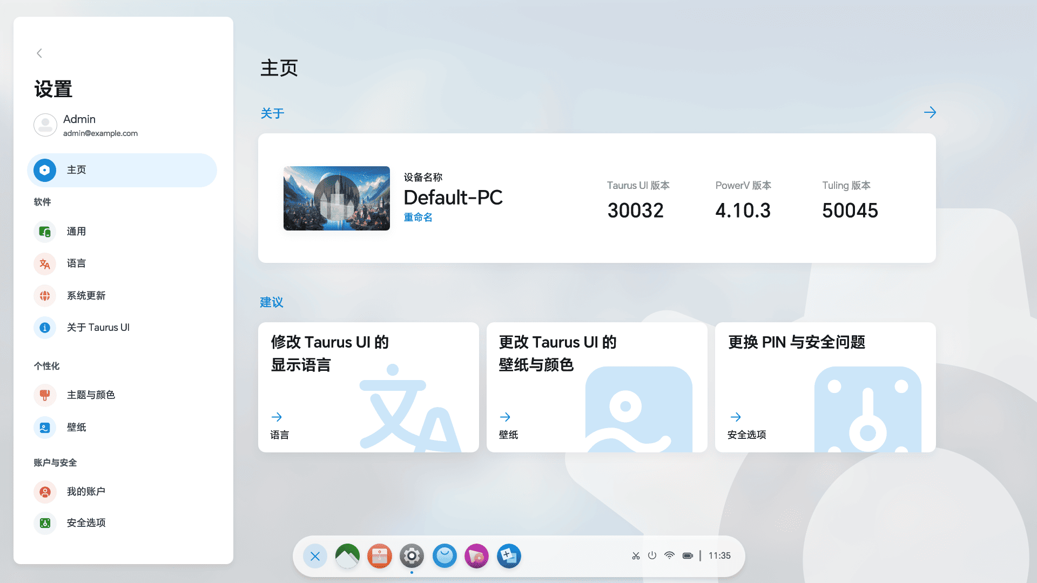
Task: Click the power icon in tray
Action: pyautogui.click(x=652, y=555)
